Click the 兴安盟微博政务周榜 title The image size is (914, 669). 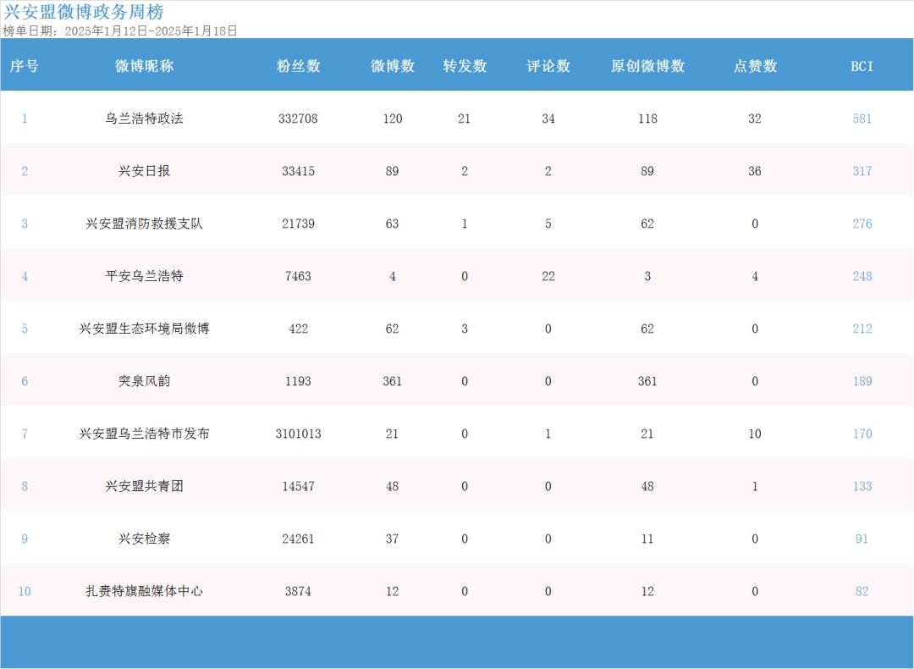[x=84, y=12]
